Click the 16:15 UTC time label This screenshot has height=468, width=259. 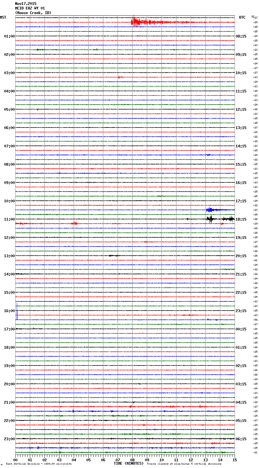pyautogui.click(x=241, y=183)
